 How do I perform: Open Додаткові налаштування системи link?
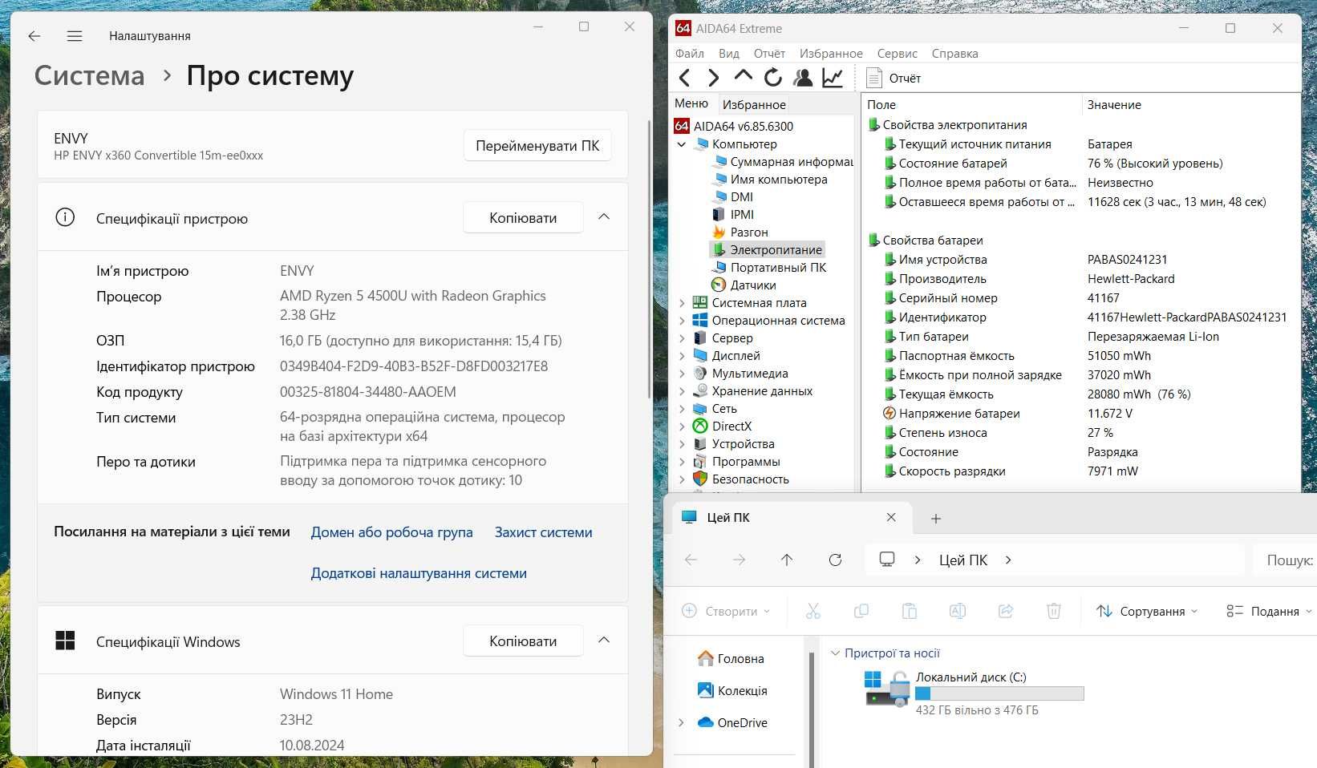click(x=419, y=573)
